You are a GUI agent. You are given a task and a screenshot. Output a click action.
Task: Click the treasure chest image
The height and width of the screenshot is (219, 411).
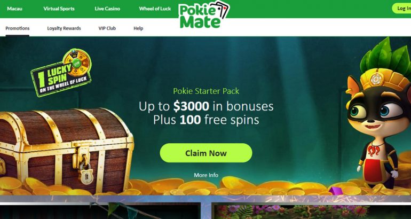click(67, 150)
